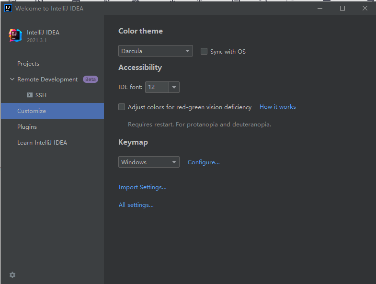Open the Windows keymap dropdown

tap(149, 162)
